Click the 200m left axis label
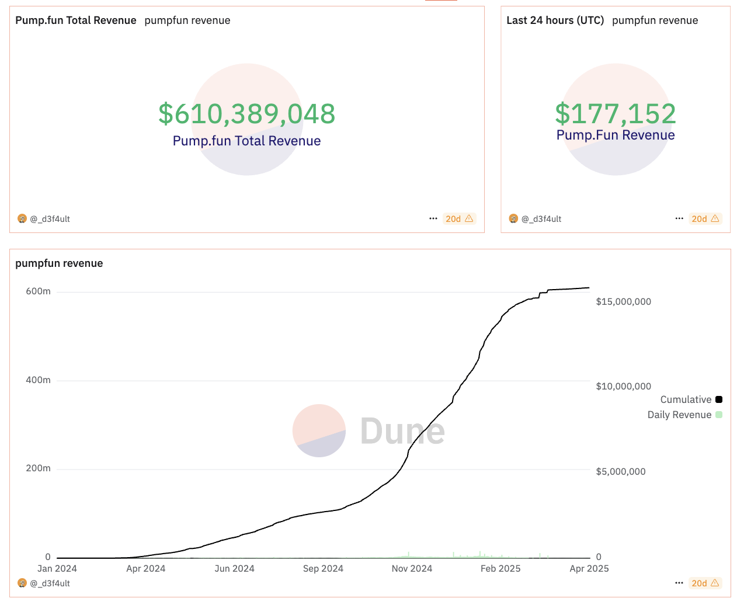737x605 pixels. pyautogui.click(x=38, y=468)
